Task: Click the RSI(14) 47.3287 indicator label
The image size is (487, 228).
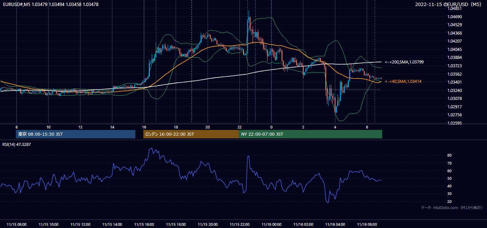Action: (16, 145)
